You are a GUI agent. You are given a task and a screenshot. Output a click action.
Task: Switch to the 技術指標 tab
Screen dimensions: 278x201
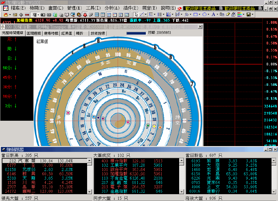pos(98,33)
